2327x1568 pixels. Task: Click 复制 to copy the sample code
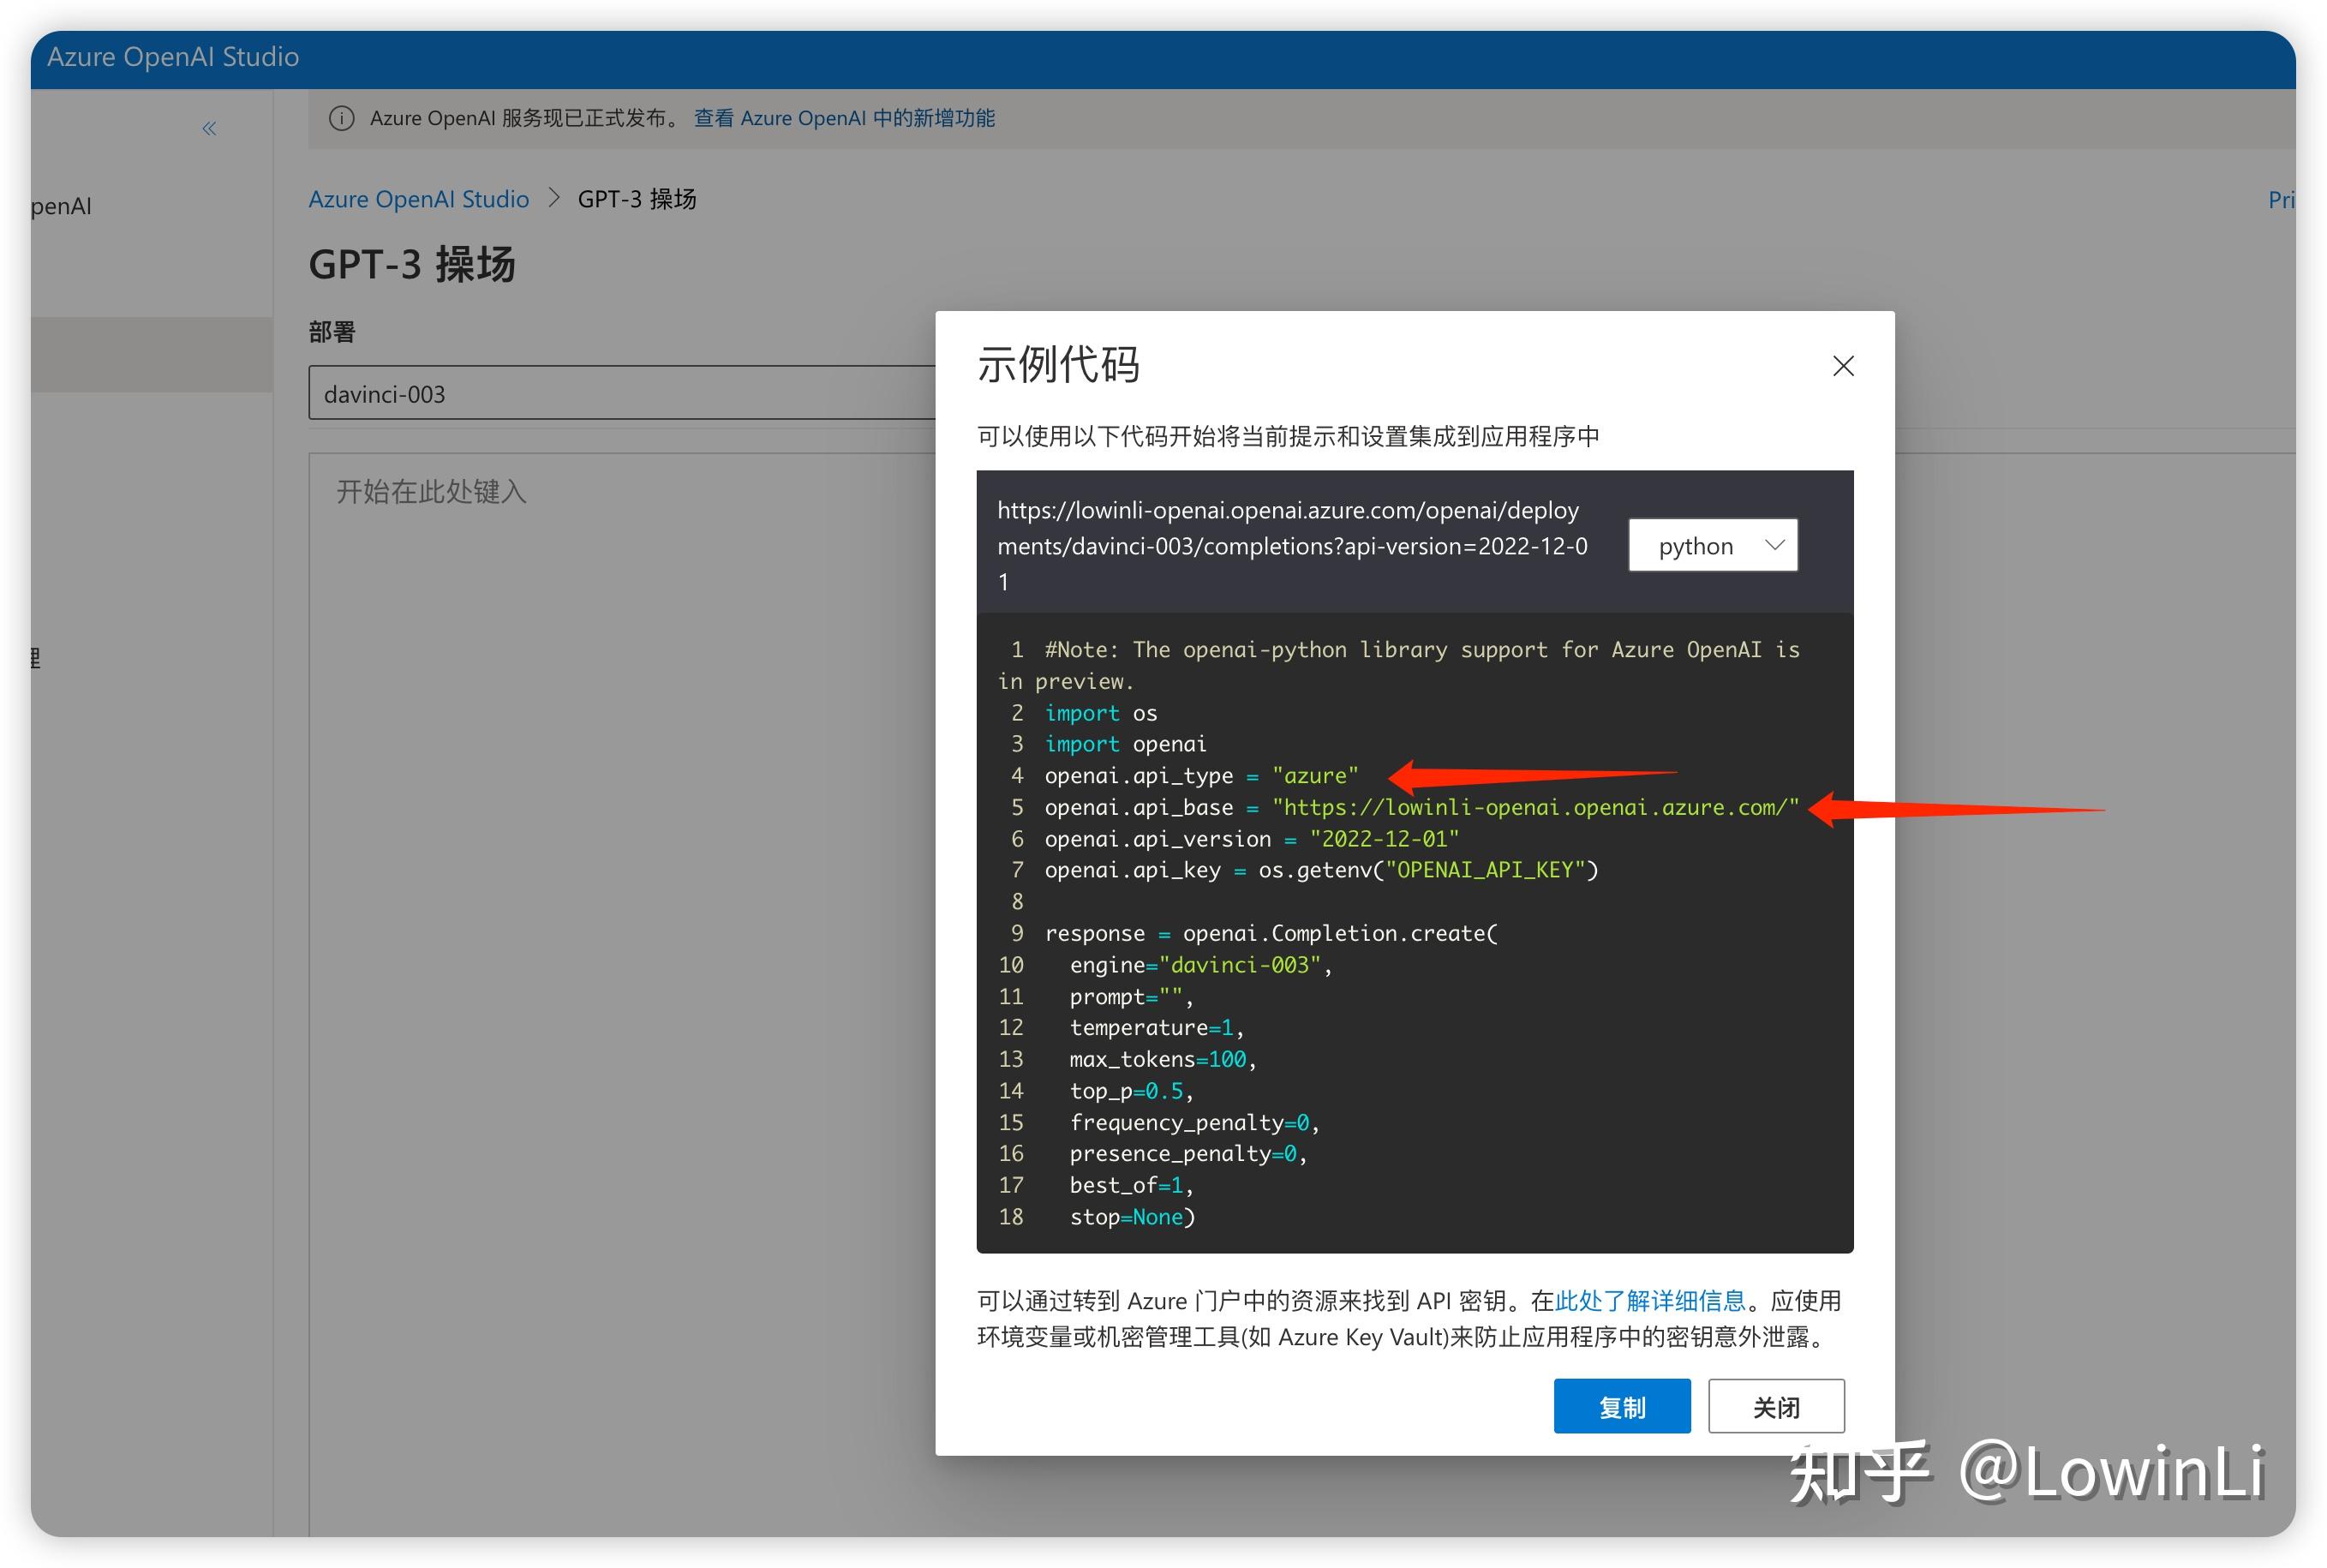point(1621,1406)
